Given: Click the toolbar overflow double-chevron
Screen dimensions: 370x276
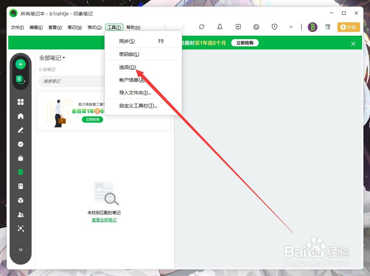Looking at the screenshot, I should coord(291,27).
